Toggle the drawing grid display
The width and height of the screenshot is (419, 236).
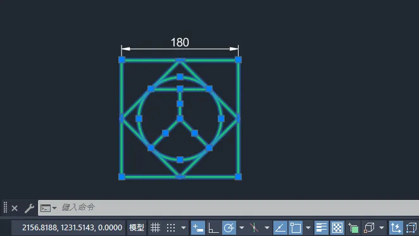(155, 228)
